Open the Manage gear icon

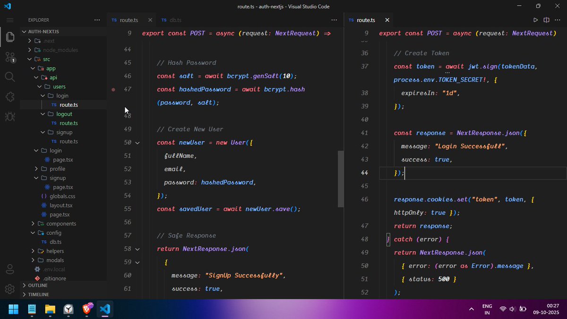pos(10,289)
